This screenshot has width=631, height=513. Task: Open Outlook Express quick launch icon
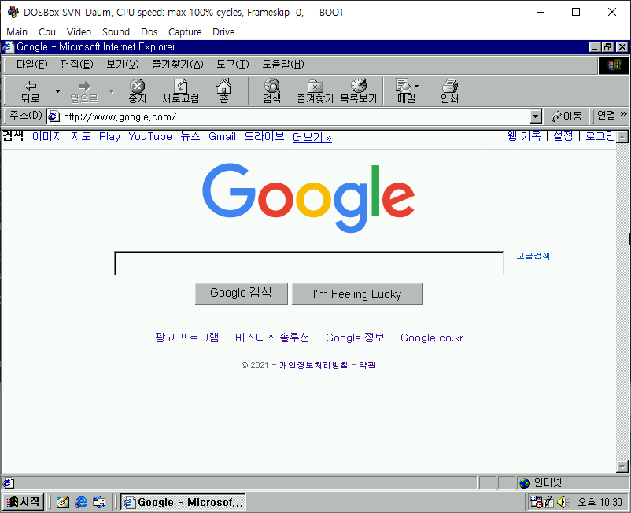[99, 502]
